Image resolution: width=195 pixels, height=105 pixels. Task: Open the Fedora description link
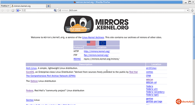[30, 91]
